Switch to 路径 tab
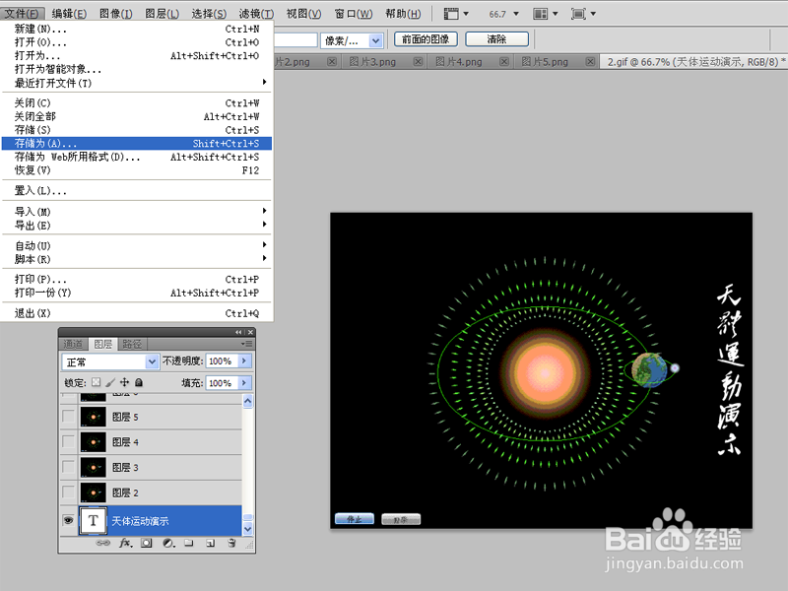This screenshot has height=591, width=788. [132, 344]
